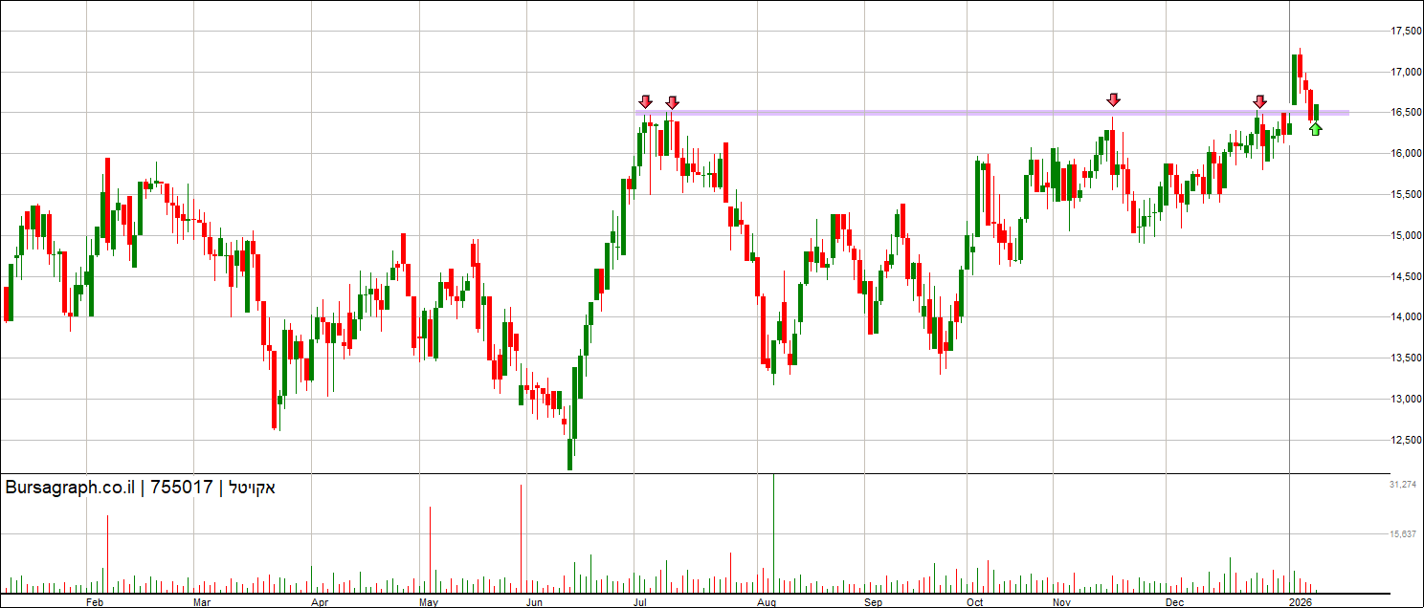
Task: Click the tallest green volume bar in early August
Action: (772, 532)
